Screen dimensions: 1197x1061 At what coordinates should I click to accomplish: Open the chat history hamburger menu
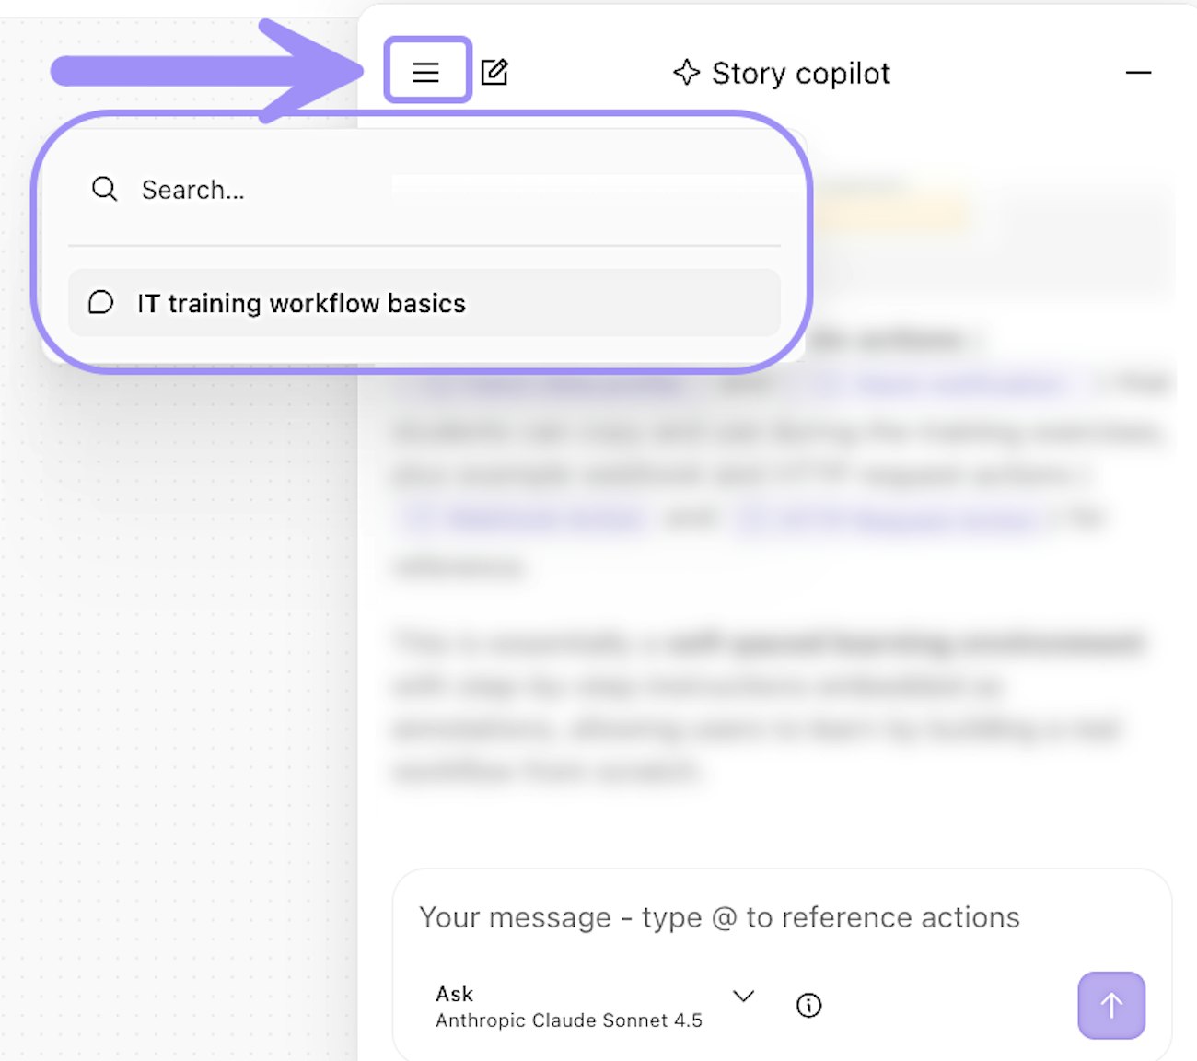coord(426,72)
